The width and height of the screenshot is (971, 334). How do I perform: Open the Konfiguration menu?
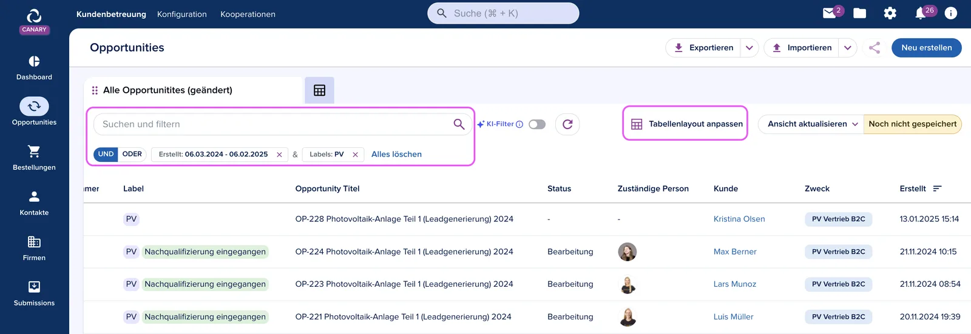coord(181,14)
